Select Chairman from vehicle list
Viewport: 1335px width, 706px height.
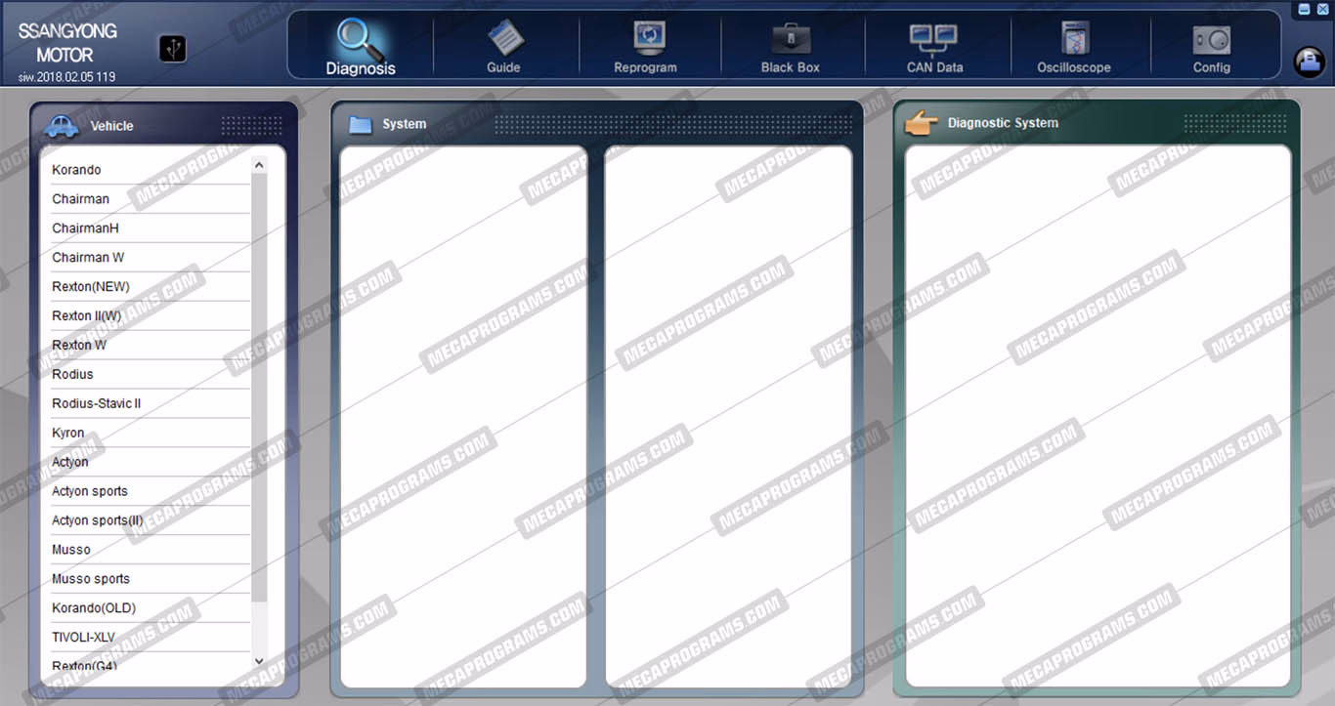151,199
